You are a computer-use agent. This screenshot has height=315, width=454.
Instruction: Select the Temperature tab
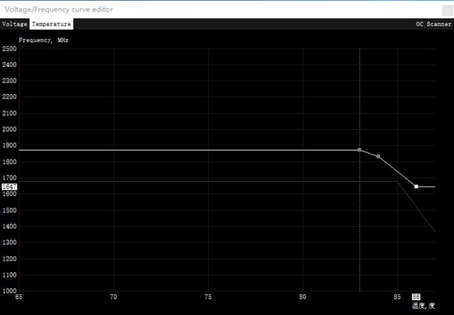coord(51,24)
